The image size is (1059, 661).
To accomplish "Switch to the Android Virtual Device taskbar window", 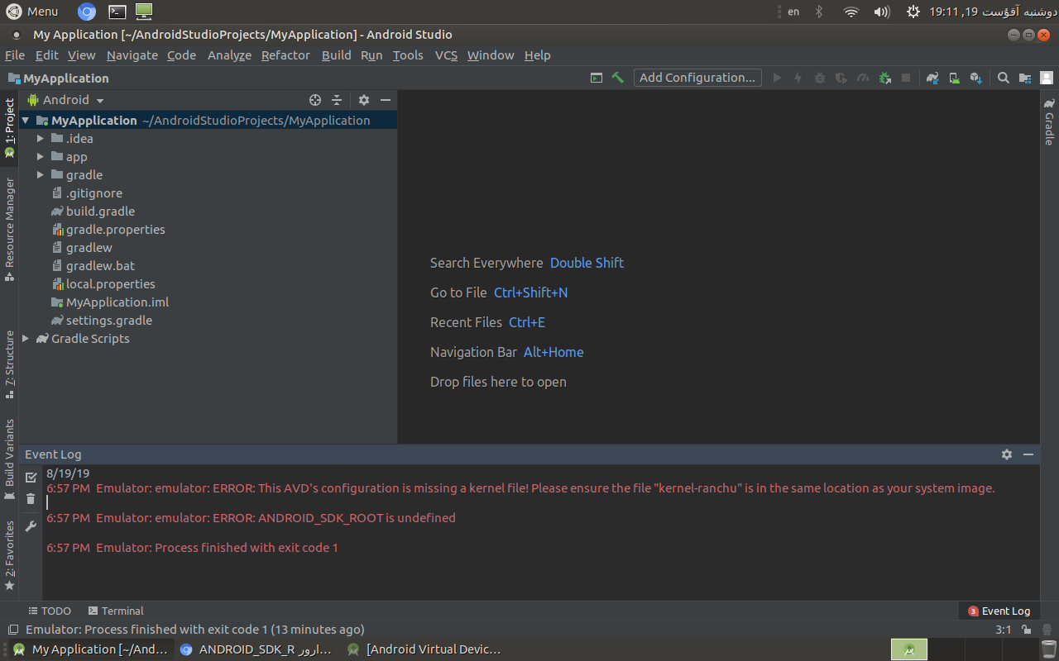I will 424,649.
